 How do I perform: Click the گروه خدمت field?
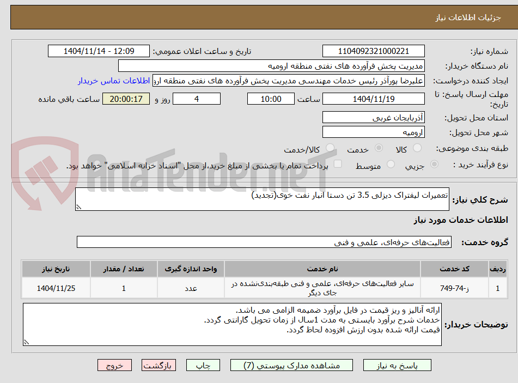264,242
